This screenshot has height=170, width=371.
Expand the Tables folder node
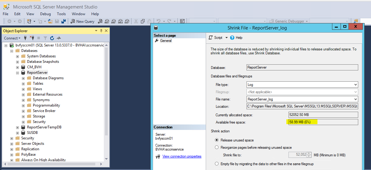click(23, 83)
